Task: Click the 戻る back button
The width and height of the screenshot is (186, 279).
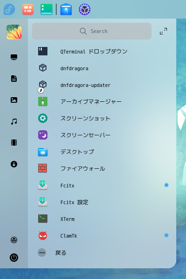Action: [x=52, y=252]
